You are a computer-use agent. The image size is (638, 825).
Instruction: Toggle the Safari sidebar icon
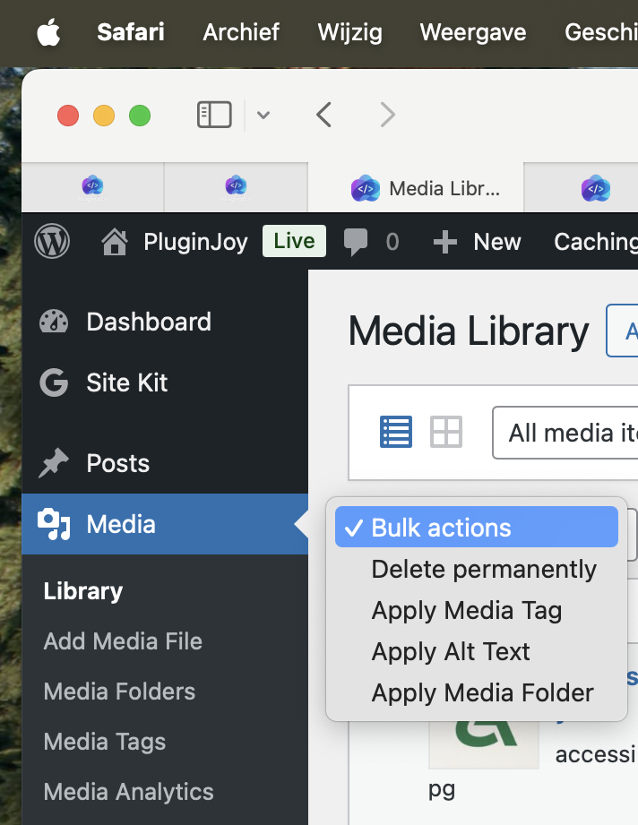click(214, 115)
